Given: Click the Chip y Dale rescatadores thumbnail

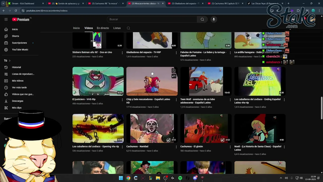Looking at the screenshot, I should (152, 81).
